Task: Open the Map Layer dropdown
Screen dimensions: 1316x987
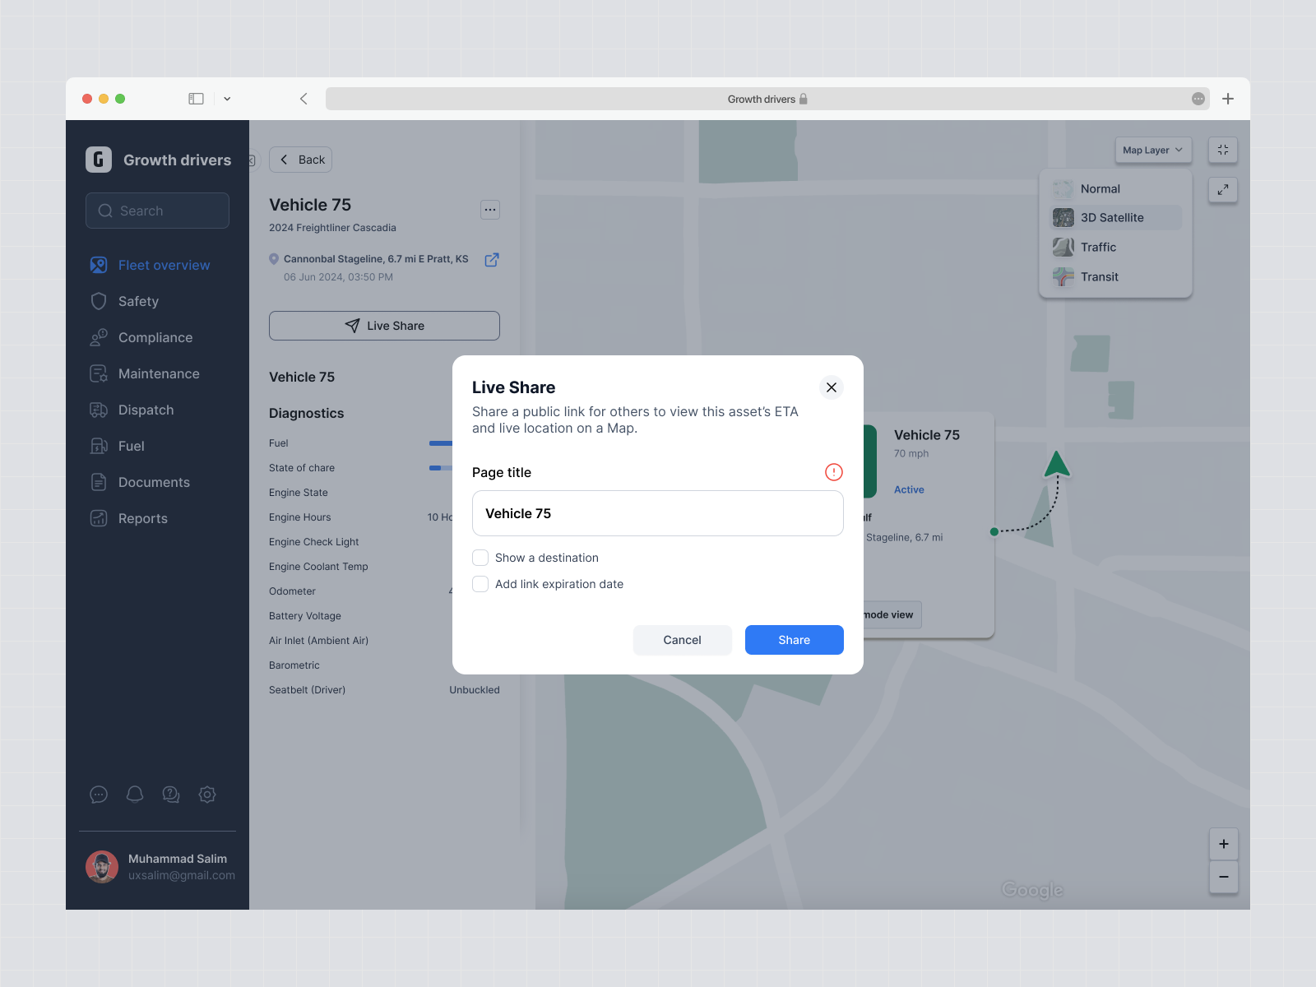Action: 1152,150
